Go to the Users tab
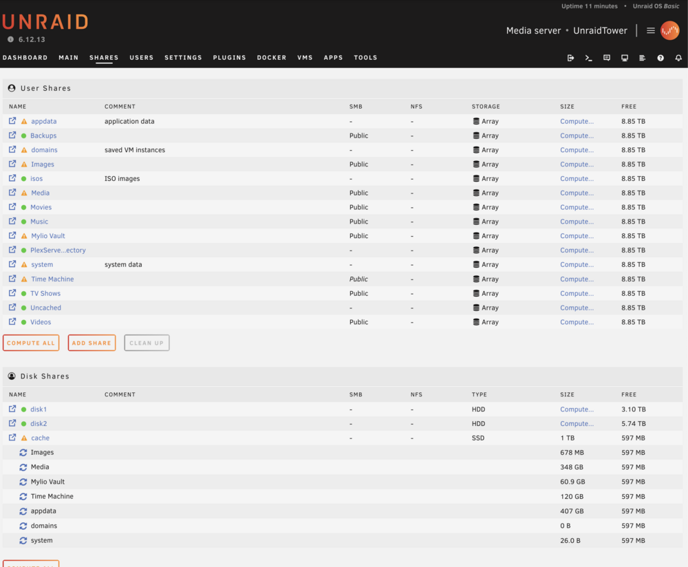The width and height of the screenshot is (688, 567). pos(141,58)
